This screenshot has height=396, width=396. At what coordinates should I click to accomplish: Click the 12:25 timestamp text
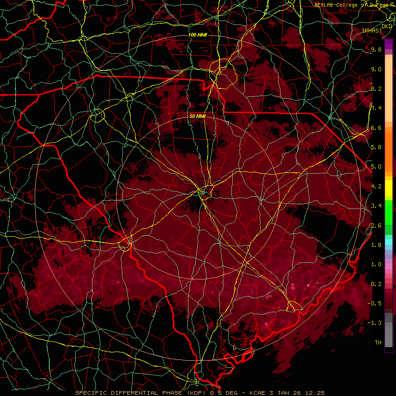pos(315,393)
